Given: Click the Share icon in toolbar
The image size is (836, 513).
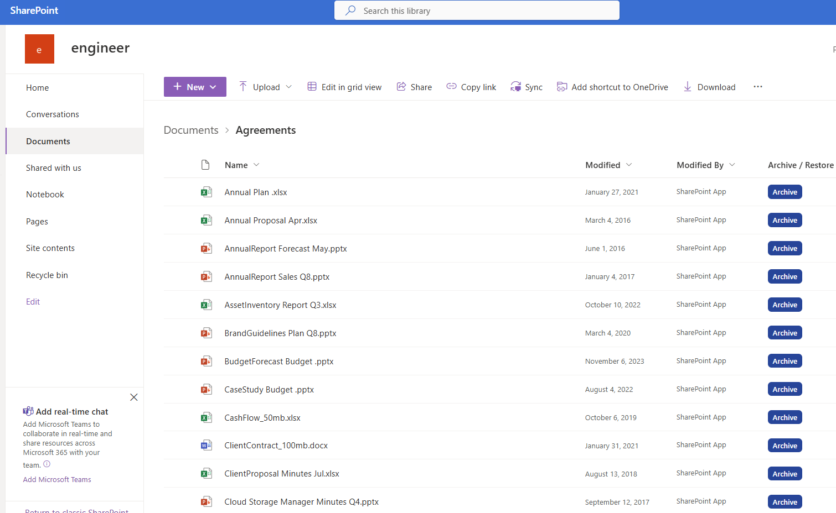Looking at the screenshot, I should [401, 87].
